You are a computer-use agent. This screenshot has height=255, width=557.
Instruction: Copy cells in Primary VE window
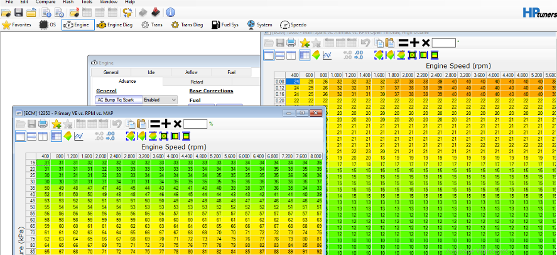coord(131,124)
